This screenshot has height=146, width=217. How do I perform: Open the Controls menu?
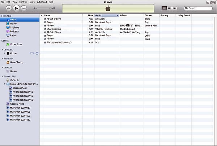point(23,2)
